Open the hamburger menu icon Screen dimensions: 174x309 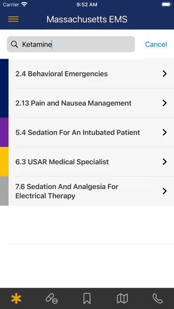tap(13, 20)
